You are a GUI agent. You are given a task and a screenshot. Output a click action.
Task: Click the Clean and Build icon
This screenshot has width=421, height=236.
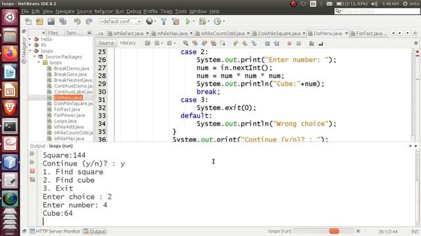pos(176,22)
